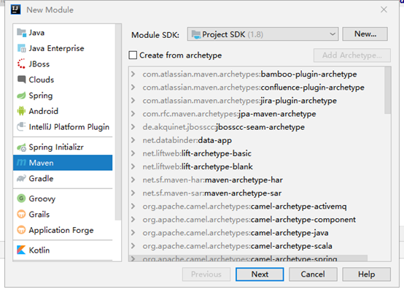Click archetype list vertical scrollbar

(387, 91)
